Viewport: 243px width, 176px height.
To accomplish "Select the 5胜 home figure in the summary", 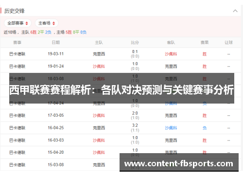I will [69, 32].
